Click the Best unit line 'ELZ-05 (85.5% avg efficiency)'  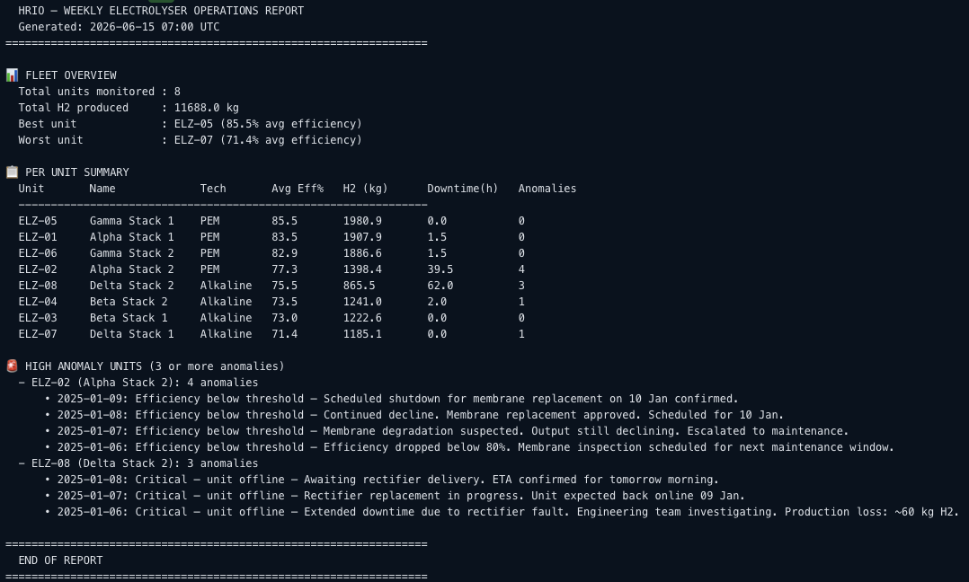(268, 123)
